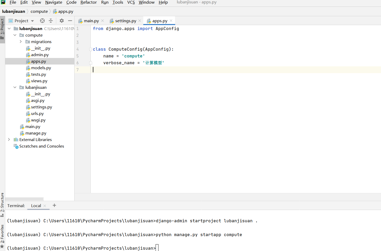
Task: Select wsgi.py in the project tree
Action: pyautogui.click(x=38, y=120)
